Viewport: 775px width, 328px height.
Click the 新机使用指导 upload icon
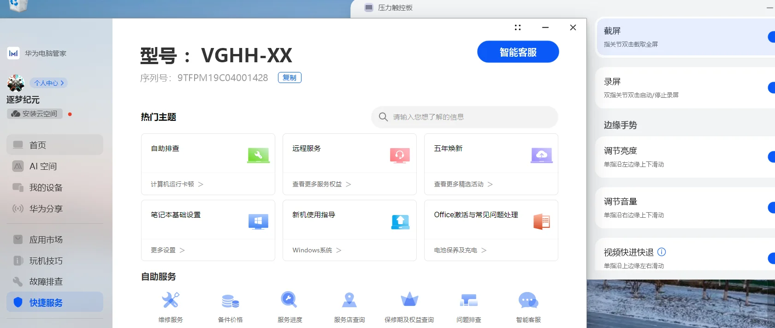tap(400, 222)
